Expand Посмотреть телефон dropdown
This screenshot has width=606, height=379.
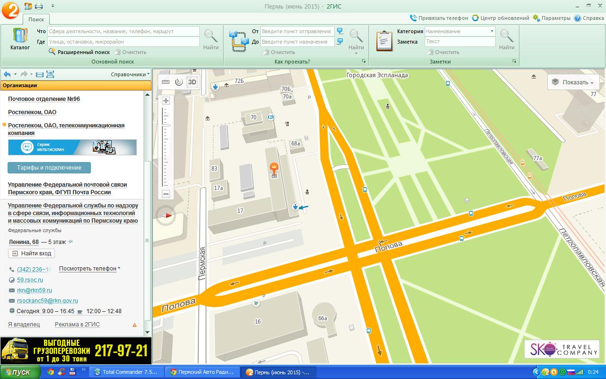point(89,269)
